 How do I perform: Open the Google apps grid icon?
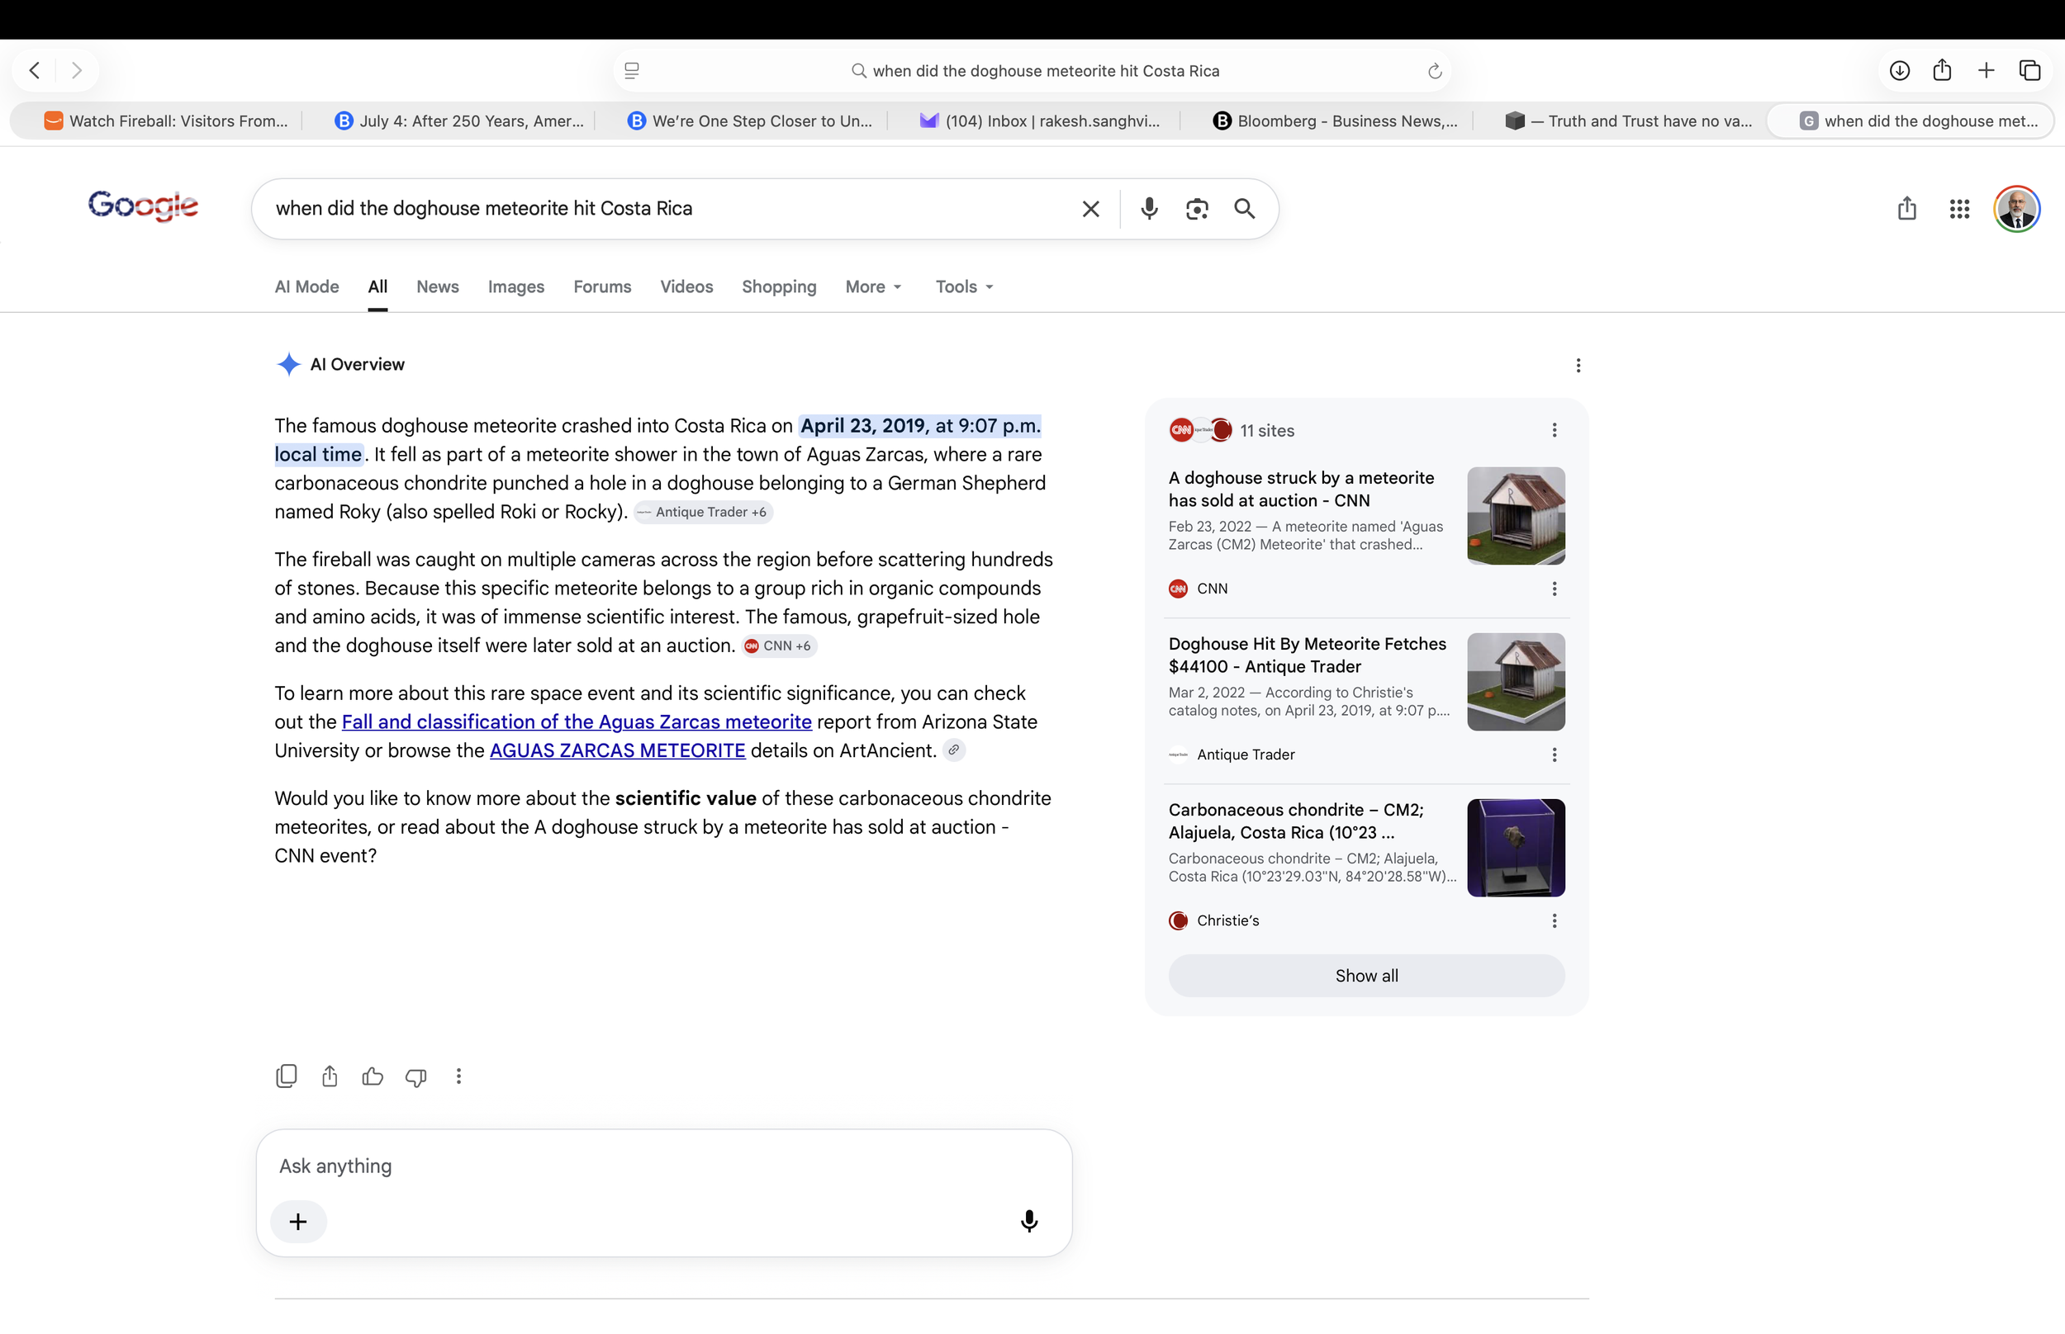(x=1959, y=209)
